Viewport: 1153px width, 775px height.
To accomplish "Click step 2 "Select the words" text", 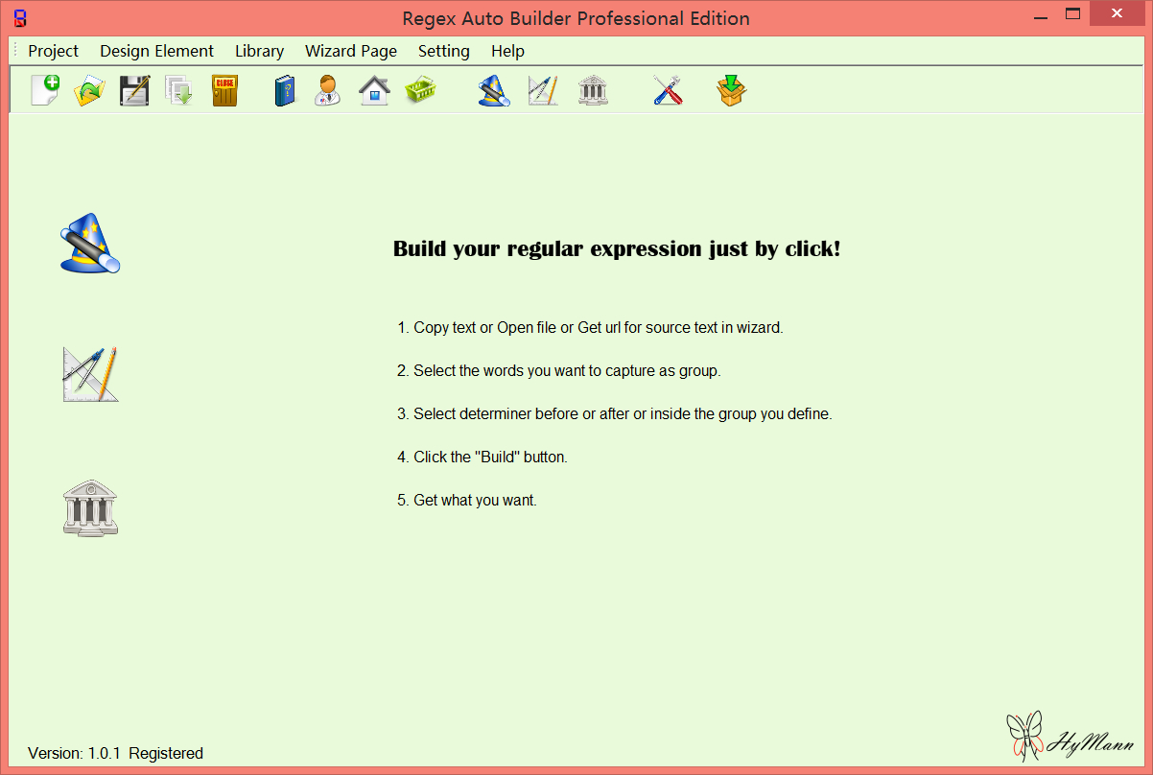I will 559,370.
